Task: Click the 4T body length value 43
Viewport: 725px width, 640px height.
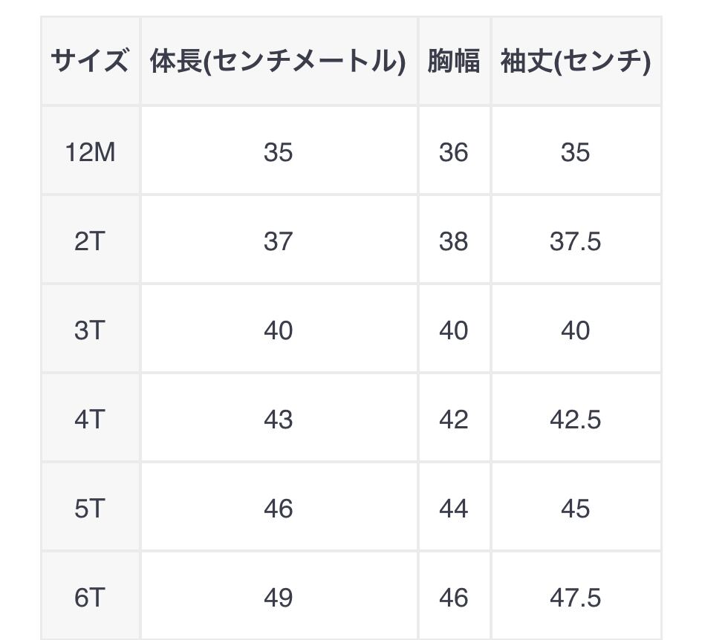Action: [x=278, y=419]
